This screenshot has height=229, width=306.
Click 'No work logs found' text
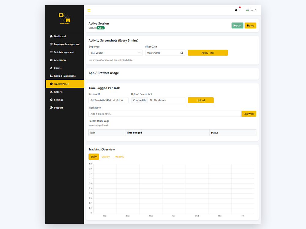pos(98,125)
